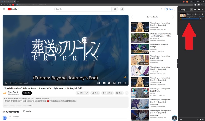Click the Library panel arrow icon
The height and width of the screenshot is (121, 205).
pyautogui.click(x=202, y=9)
